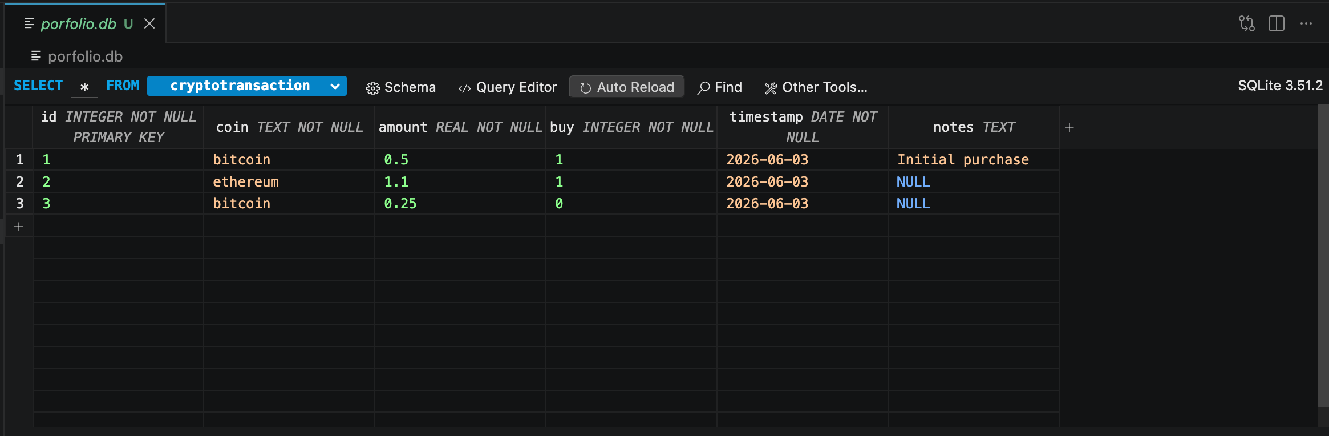Select row number 3
The image size is (1329, 436).
(x=19, y=203)
